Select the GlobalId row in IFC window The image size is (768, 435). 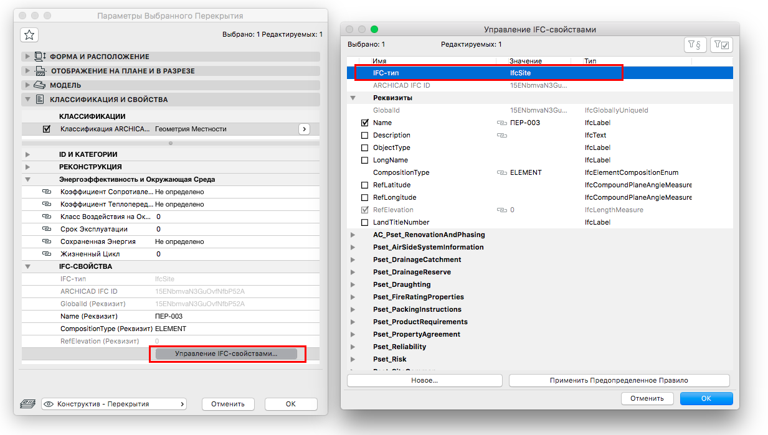(540, 110)
